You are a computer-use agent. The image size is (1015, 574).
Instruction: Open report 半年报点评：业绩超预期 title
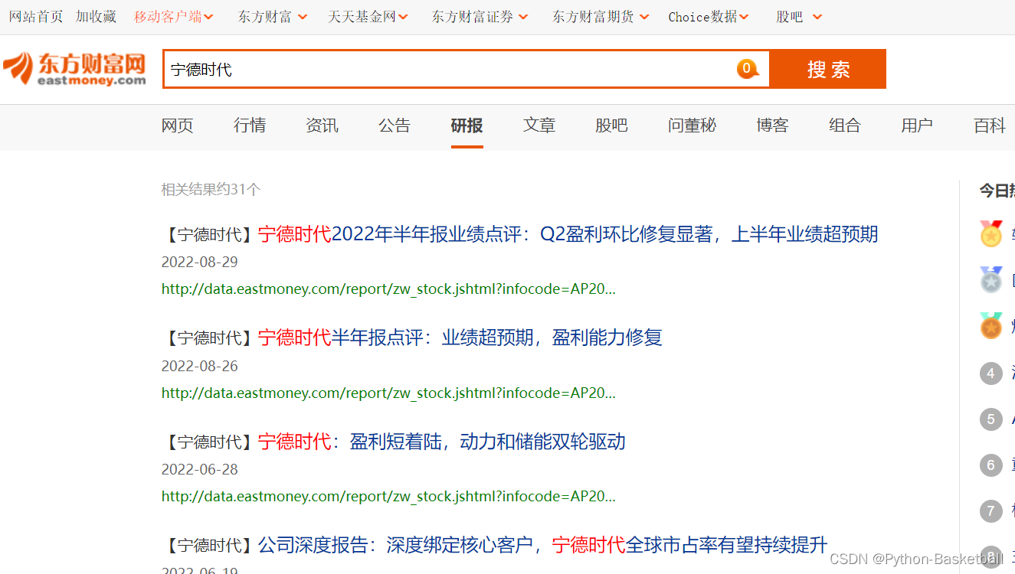[460, 338]
